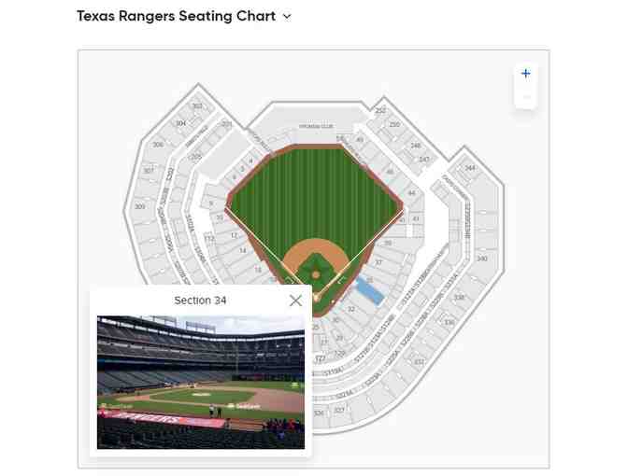Expand the Texas Rangers Seating Chart dropdown

(286, 17)
